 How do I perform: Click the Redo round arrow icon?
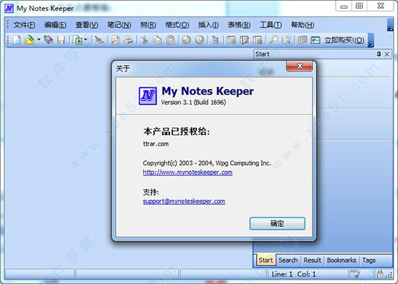pos(200,40)
